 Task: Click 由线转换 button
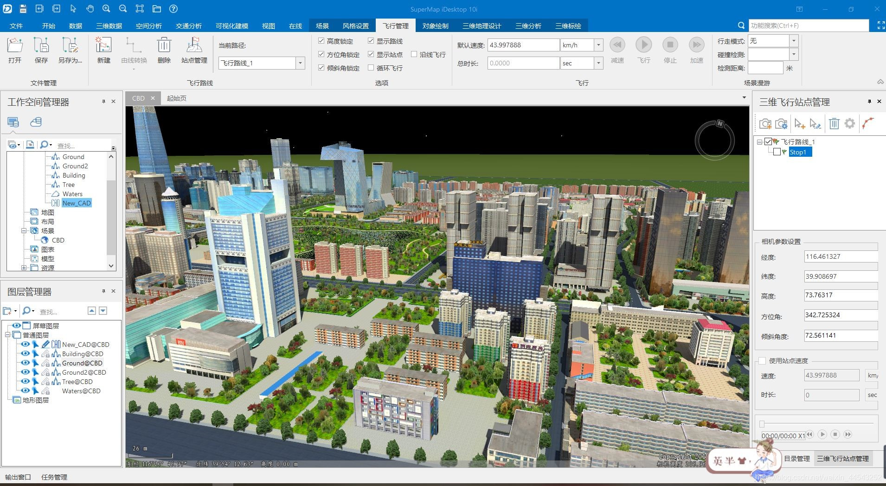(134, 52)
